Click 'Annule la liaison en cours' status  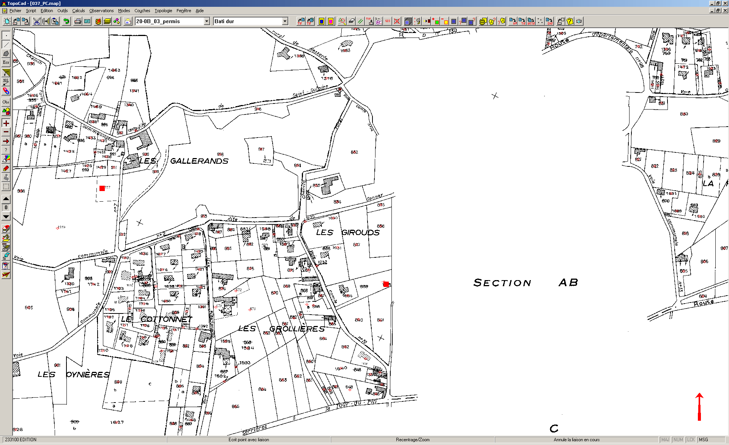point(577,440)
